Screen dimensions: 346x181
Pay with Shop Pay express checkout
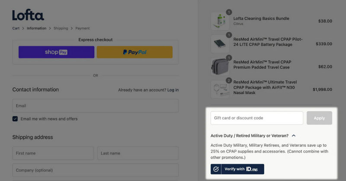point(56,52)
